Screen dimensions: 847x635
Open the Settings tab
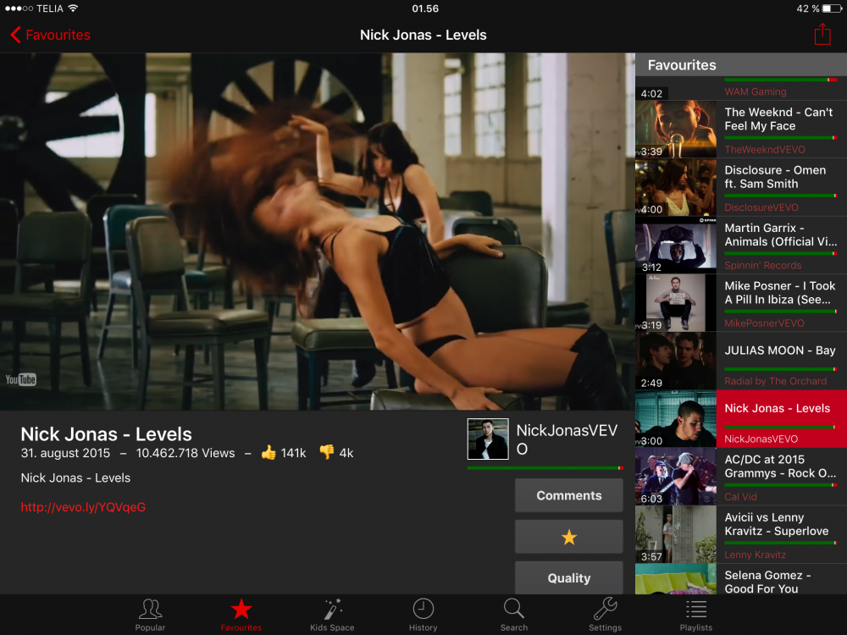click(x=605, y=615)
